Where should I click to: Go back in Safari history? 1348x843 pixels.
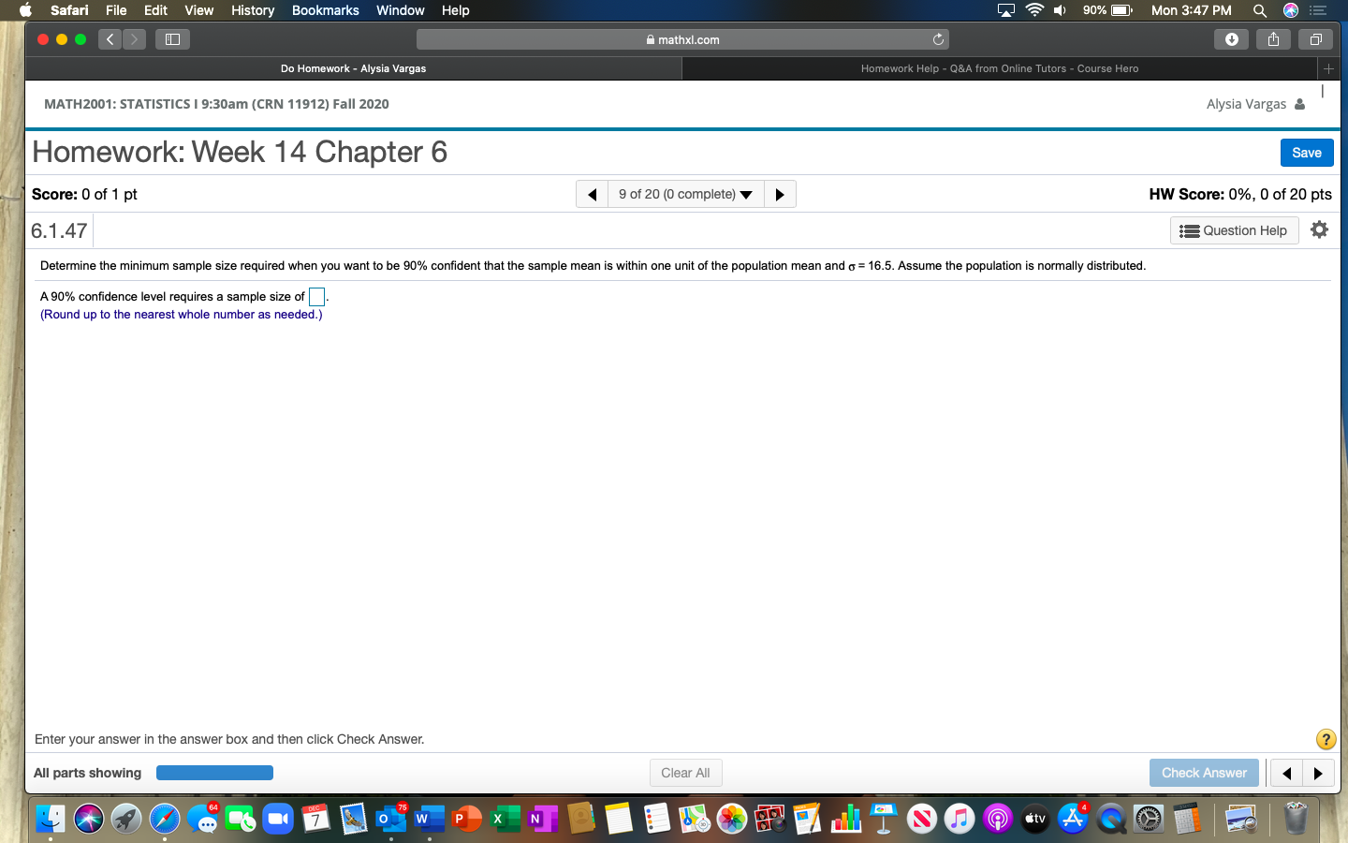pyautogui.click(x=110, y=39)
